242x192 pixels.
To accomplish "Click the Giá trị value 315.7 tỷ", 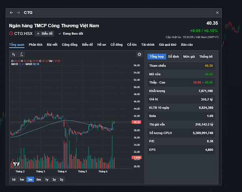I will 207,99.
